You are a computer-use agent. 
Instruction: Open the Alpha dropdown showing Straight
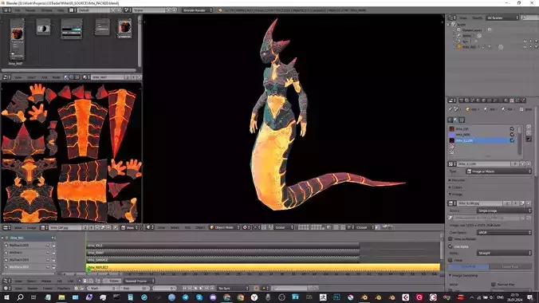(x=504, y=253)
